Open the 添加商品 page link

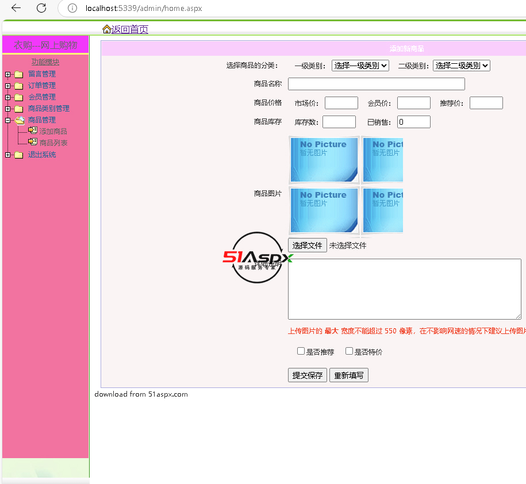tap(53, 131)
